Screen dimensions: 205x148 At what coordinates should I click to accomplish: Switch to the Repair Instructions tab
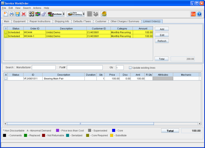[40, 21]
